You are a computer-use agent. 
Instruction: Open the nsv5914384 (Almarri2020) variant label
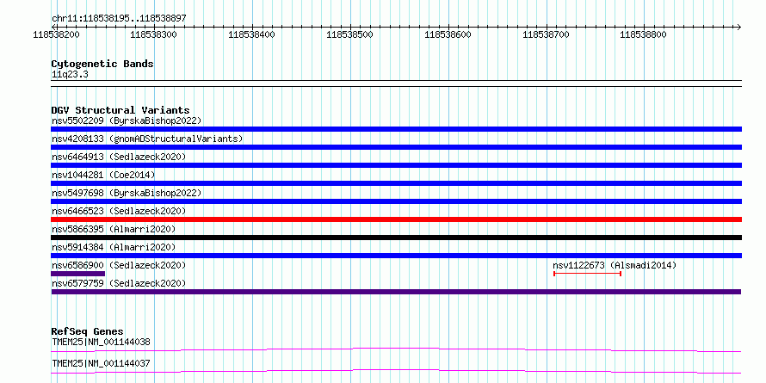pos(114,247)
